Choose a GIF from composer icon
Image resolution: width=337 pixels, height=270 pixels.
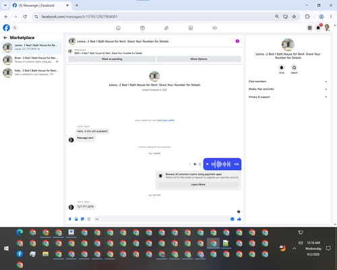click(x=89, y=219)
